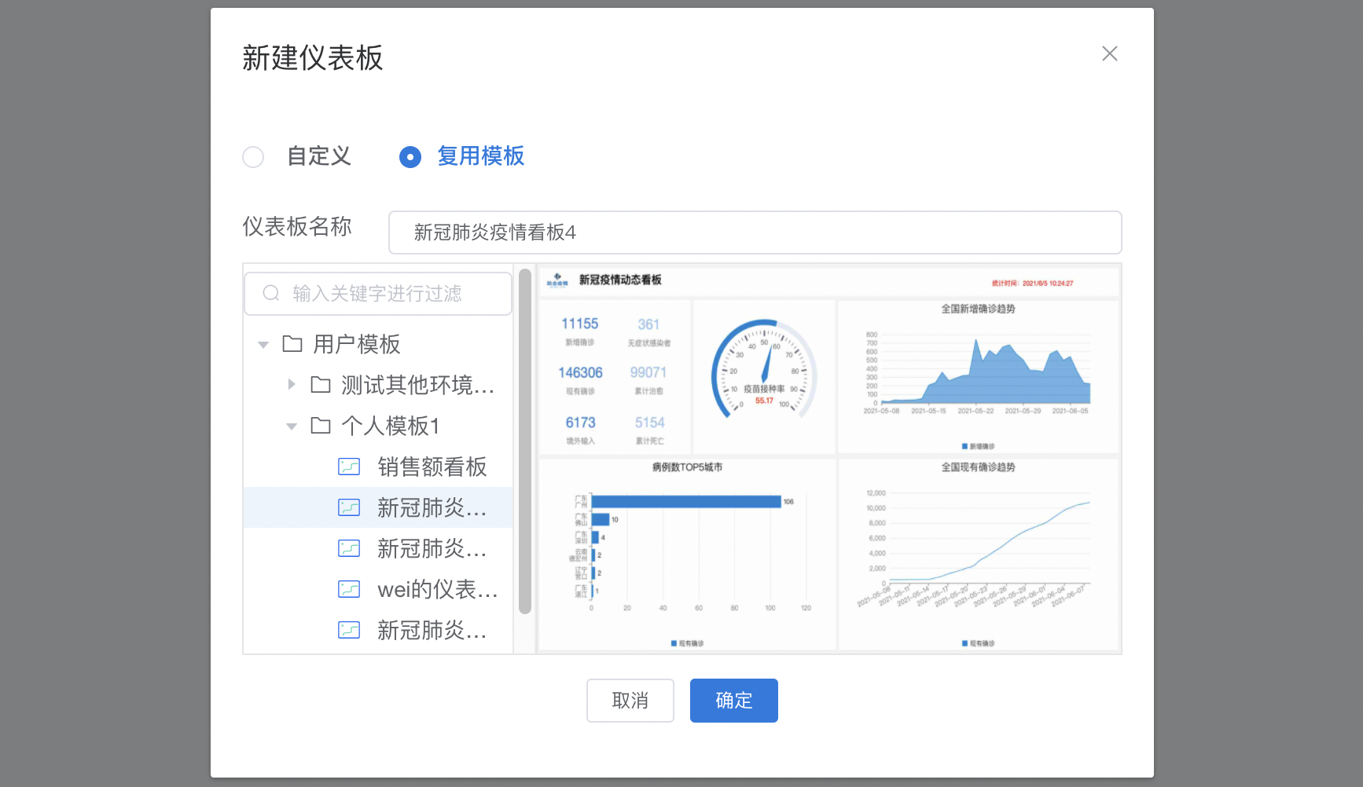Click the 疫苗接种率 gauge in preview
This screenshot has height=787, width=1363.
(764, 370)
